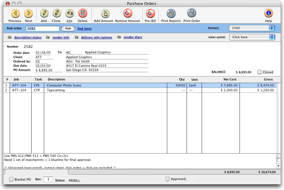This screenshot has width=284, height=190.
Task: Click the Client value ATT
Action: (38, 57)
